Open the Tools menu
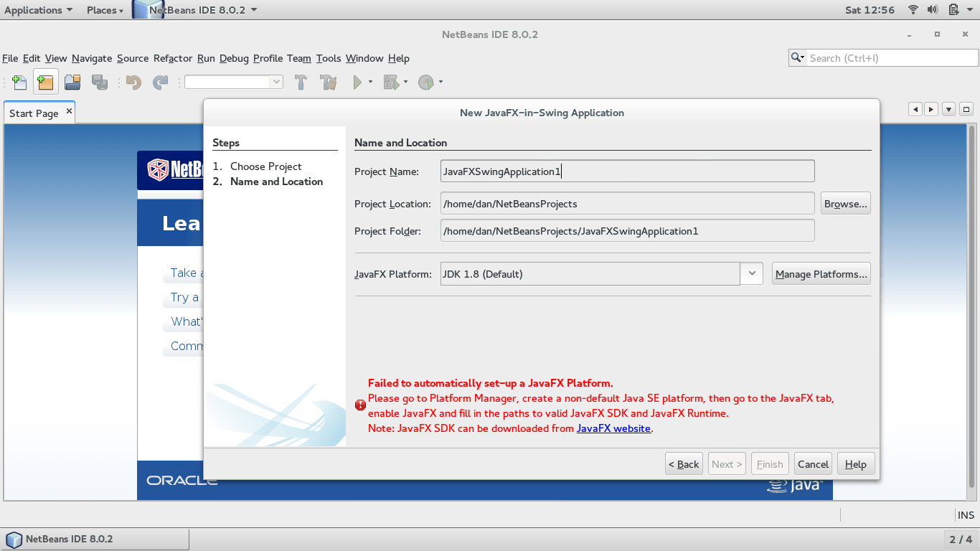 click(x=329, y=58)
